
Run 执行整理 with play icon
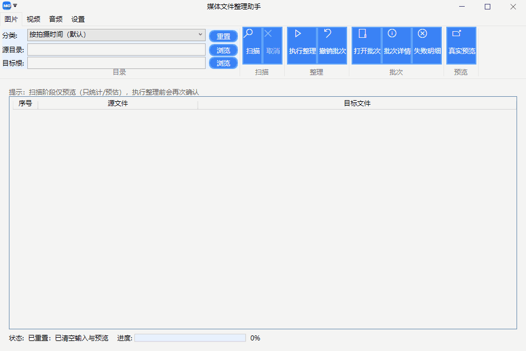(x=302, y=46)
